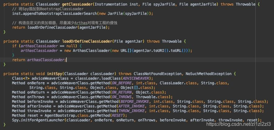Click the ArthasClassloader constructor name

point(91,51)
